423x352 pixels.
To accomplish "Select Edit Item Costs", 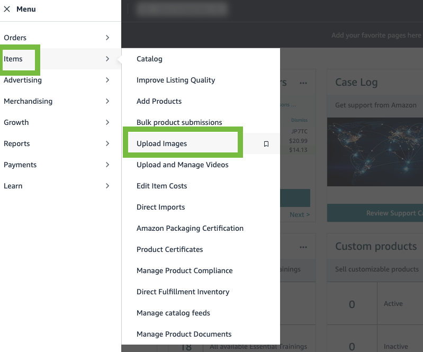I will [x=162, y=186].
